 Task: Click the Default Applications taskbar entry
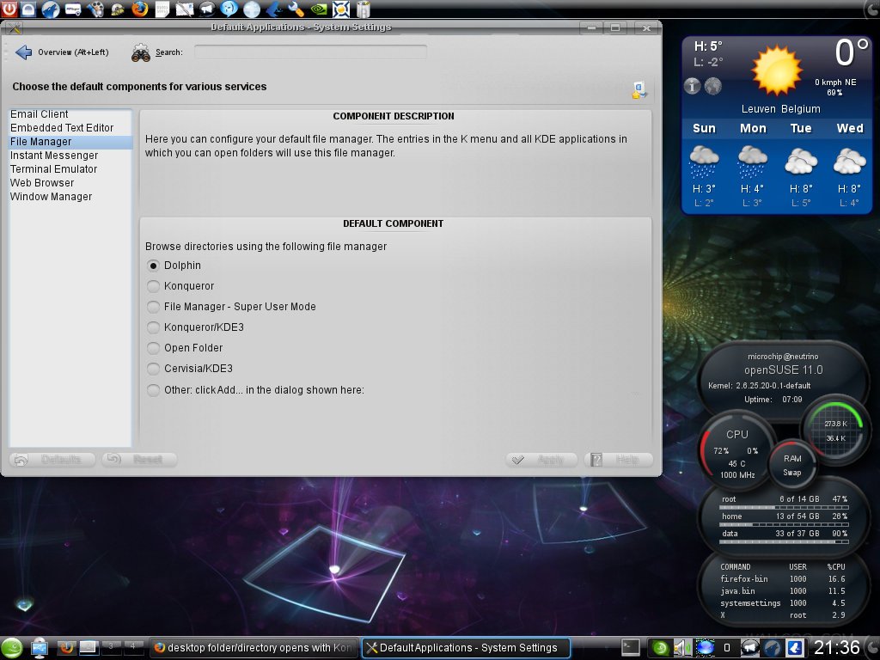466,648
